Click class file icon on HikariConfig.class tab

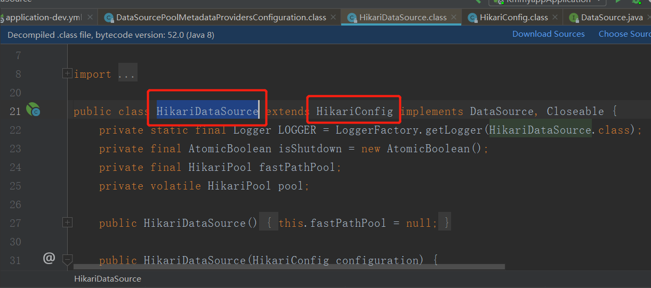click(x=472, y=18)
